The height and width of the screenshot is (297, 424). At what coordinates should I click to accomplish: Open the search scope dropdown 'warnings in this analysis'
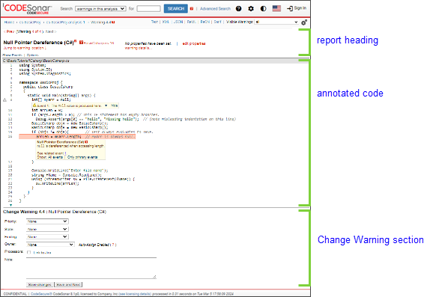(x=100, y=9)
